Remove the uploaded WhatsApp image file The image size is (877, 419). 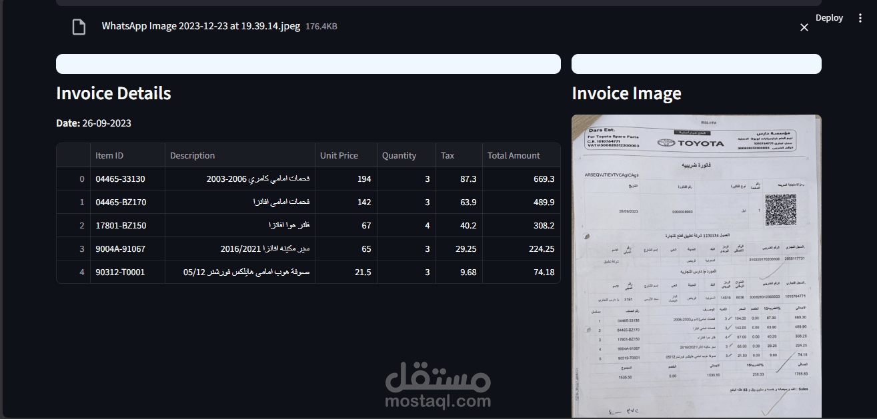coord(804,27)
